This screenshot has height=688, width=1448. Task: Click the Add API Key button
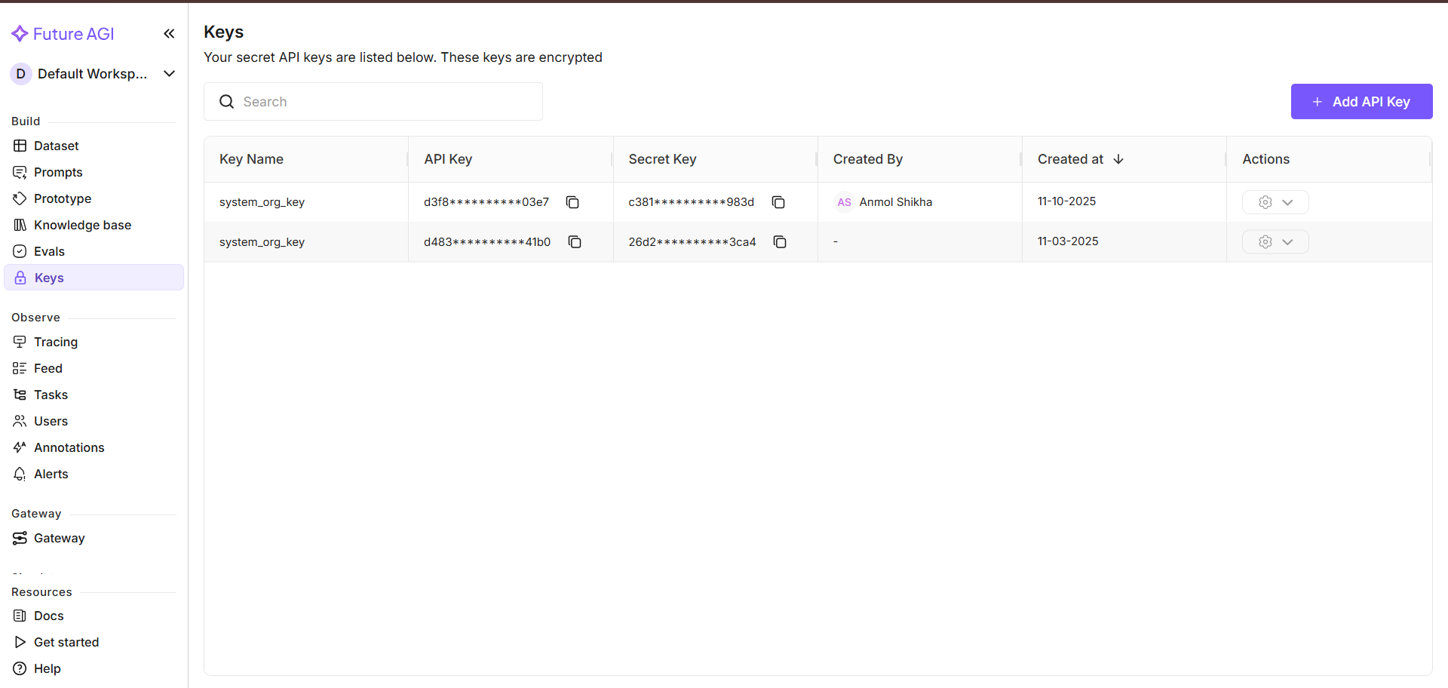tap(1361, 102)
